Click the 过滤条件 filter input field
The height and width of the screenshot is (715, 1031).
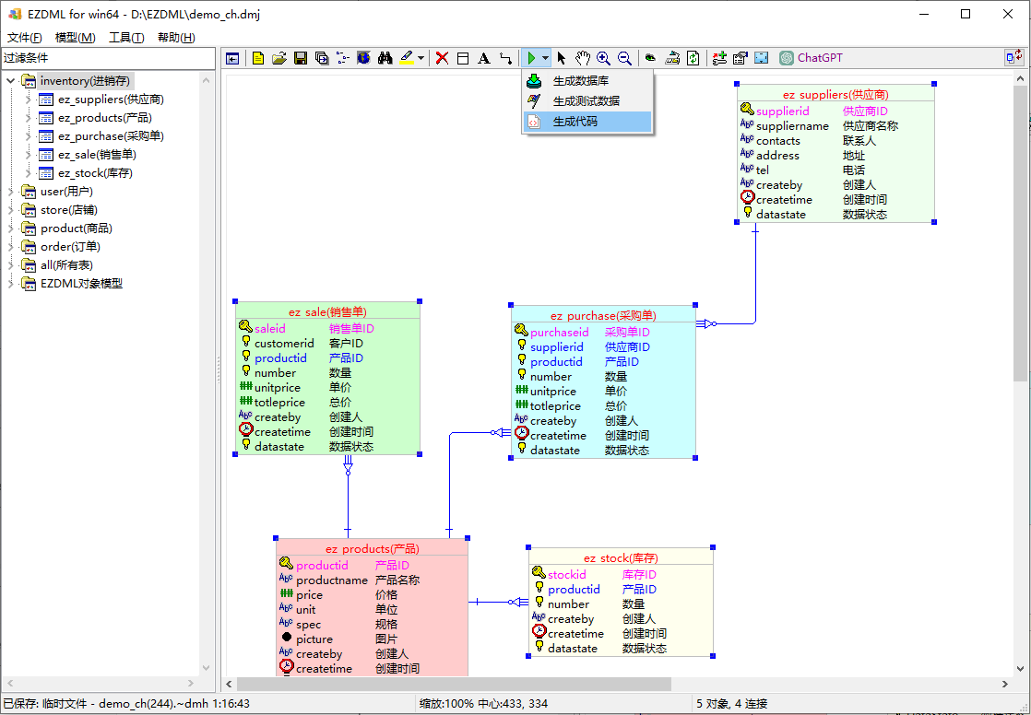[108, 58]
